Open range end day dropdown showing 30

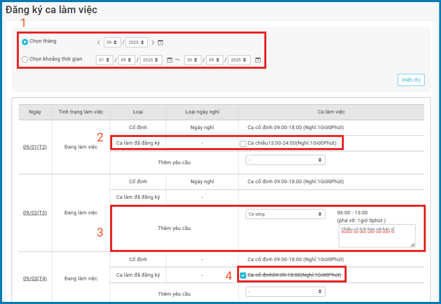tap(192, 60)
